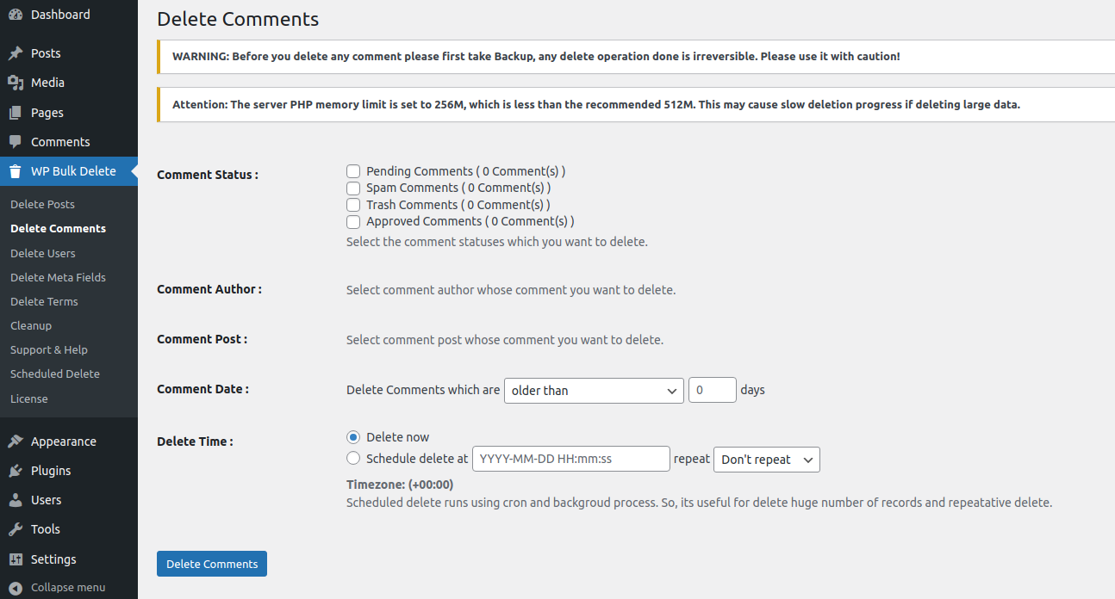Click the Posts pushpin icon
Image resolution: width=1115 pixels, height=599 pixels.
[16, 53]
